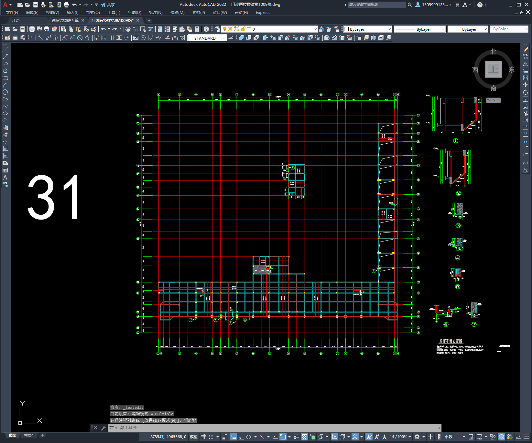Click the Zoom Window icon
This screenshot has width=532, height=443.
point(143,29)
